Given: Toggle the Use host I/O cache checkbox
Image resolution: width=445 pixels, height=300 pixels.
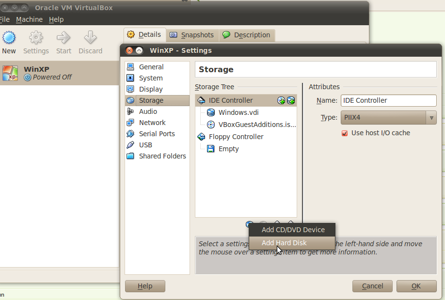Looking at the screenshot, I should (x=345, y=133).
